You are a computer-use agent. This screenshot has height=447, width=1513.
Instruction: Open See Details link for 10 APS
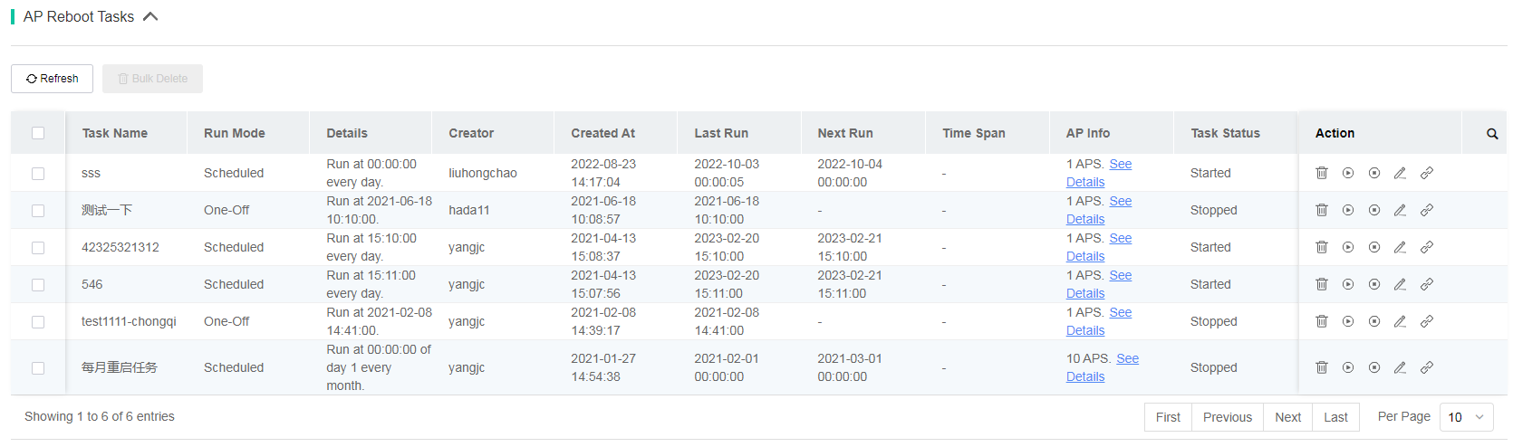[1103, 367]
